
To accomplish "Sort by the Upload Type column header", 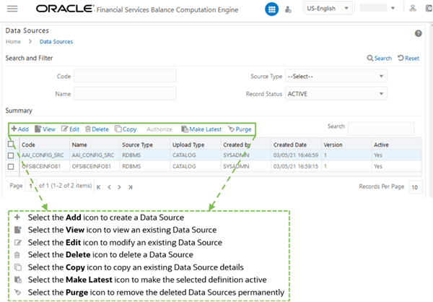I will (x=188, y=144).
